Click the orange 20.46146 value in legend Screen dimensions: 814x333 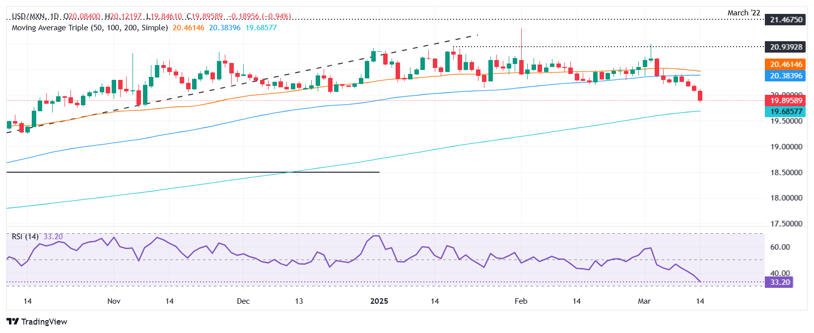tap(188, 28)
